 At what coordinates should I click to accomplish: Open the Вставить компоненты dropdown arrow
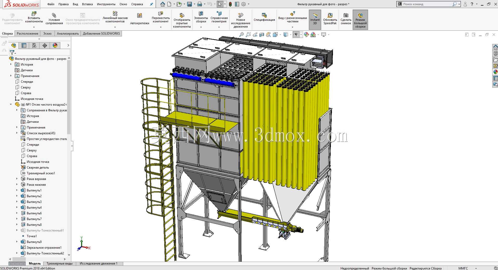(34, 27)
